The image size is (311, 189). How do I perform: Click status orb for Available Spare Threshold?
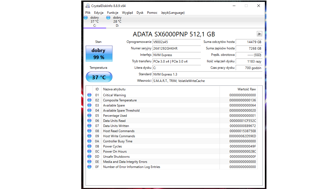coord(89,111)
